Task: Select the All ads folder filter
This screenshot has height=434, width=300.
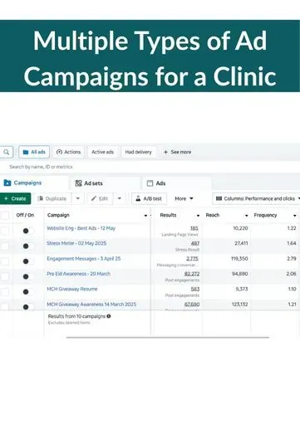Action: 34,152
